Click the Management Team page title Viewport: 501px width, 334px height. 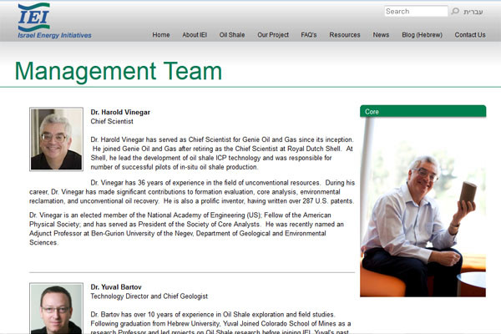119,71
